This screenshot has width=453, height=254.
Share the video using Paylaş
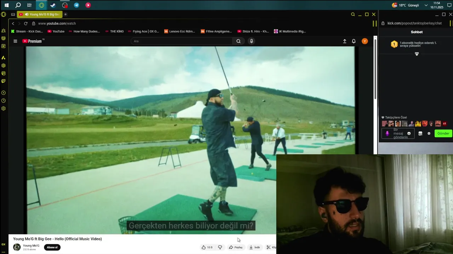[236, 247]
